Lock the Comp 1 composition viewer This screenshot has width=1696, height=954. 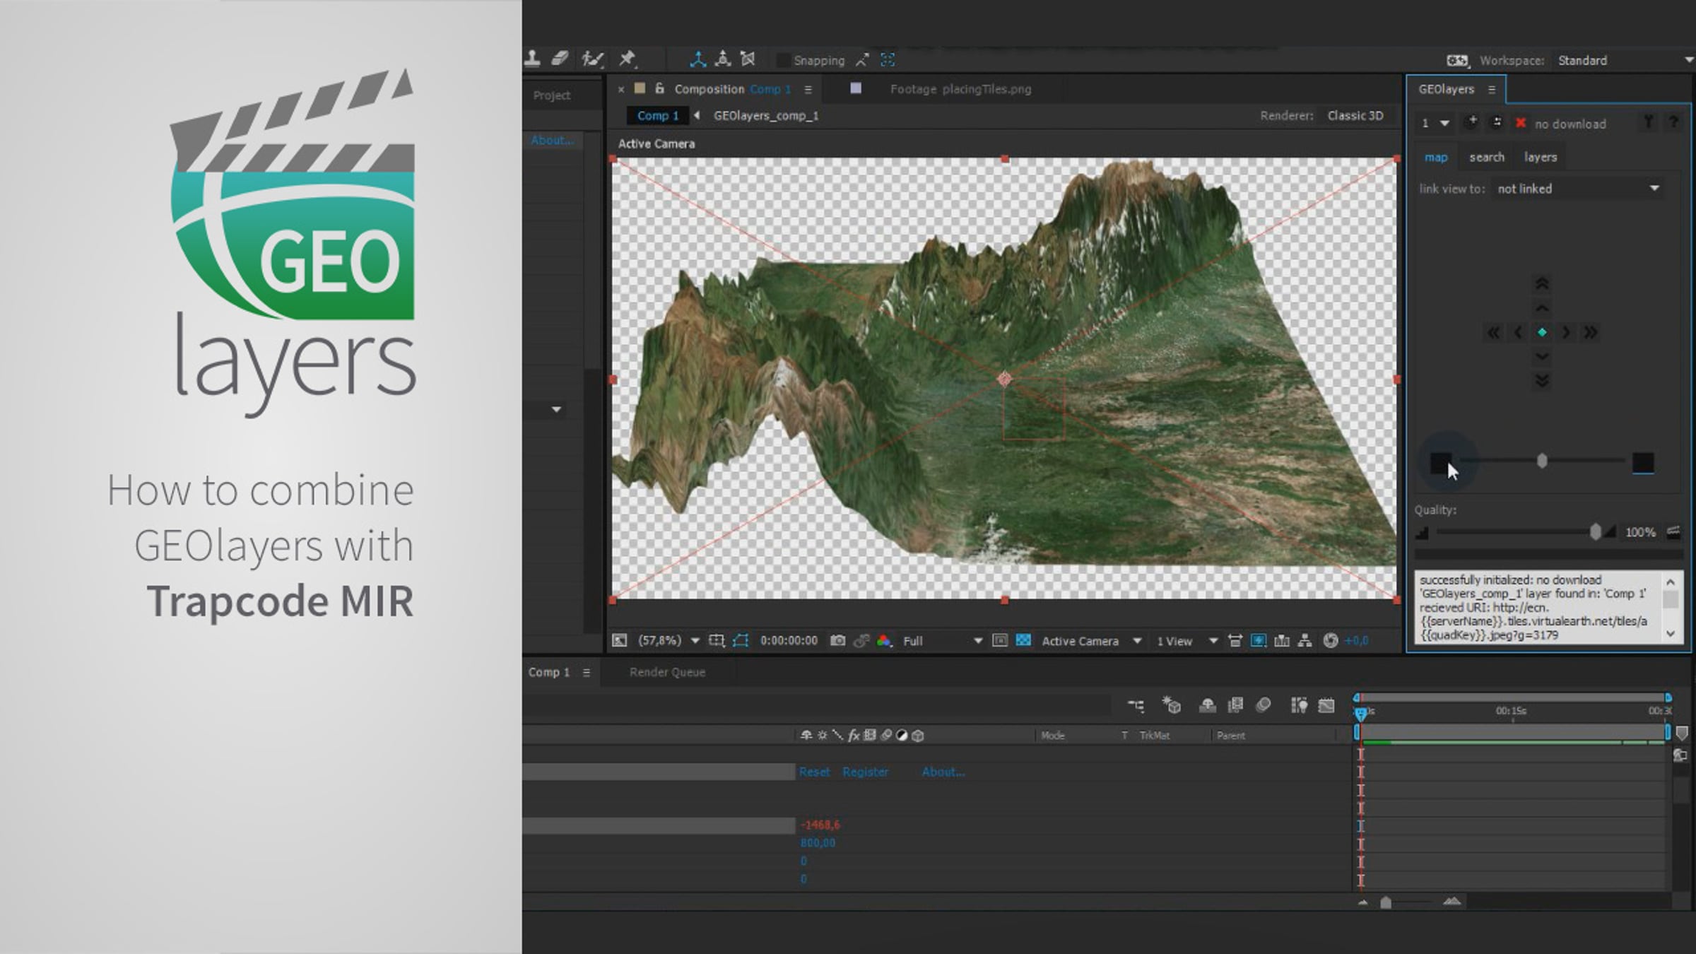(x=659, y=89)
